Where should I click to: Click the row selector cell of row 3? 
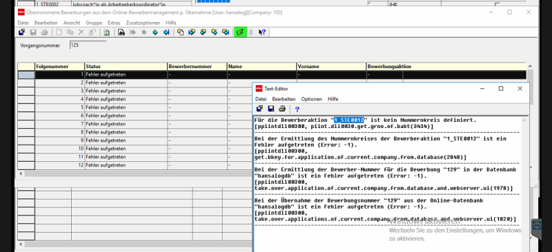(26, 91)
